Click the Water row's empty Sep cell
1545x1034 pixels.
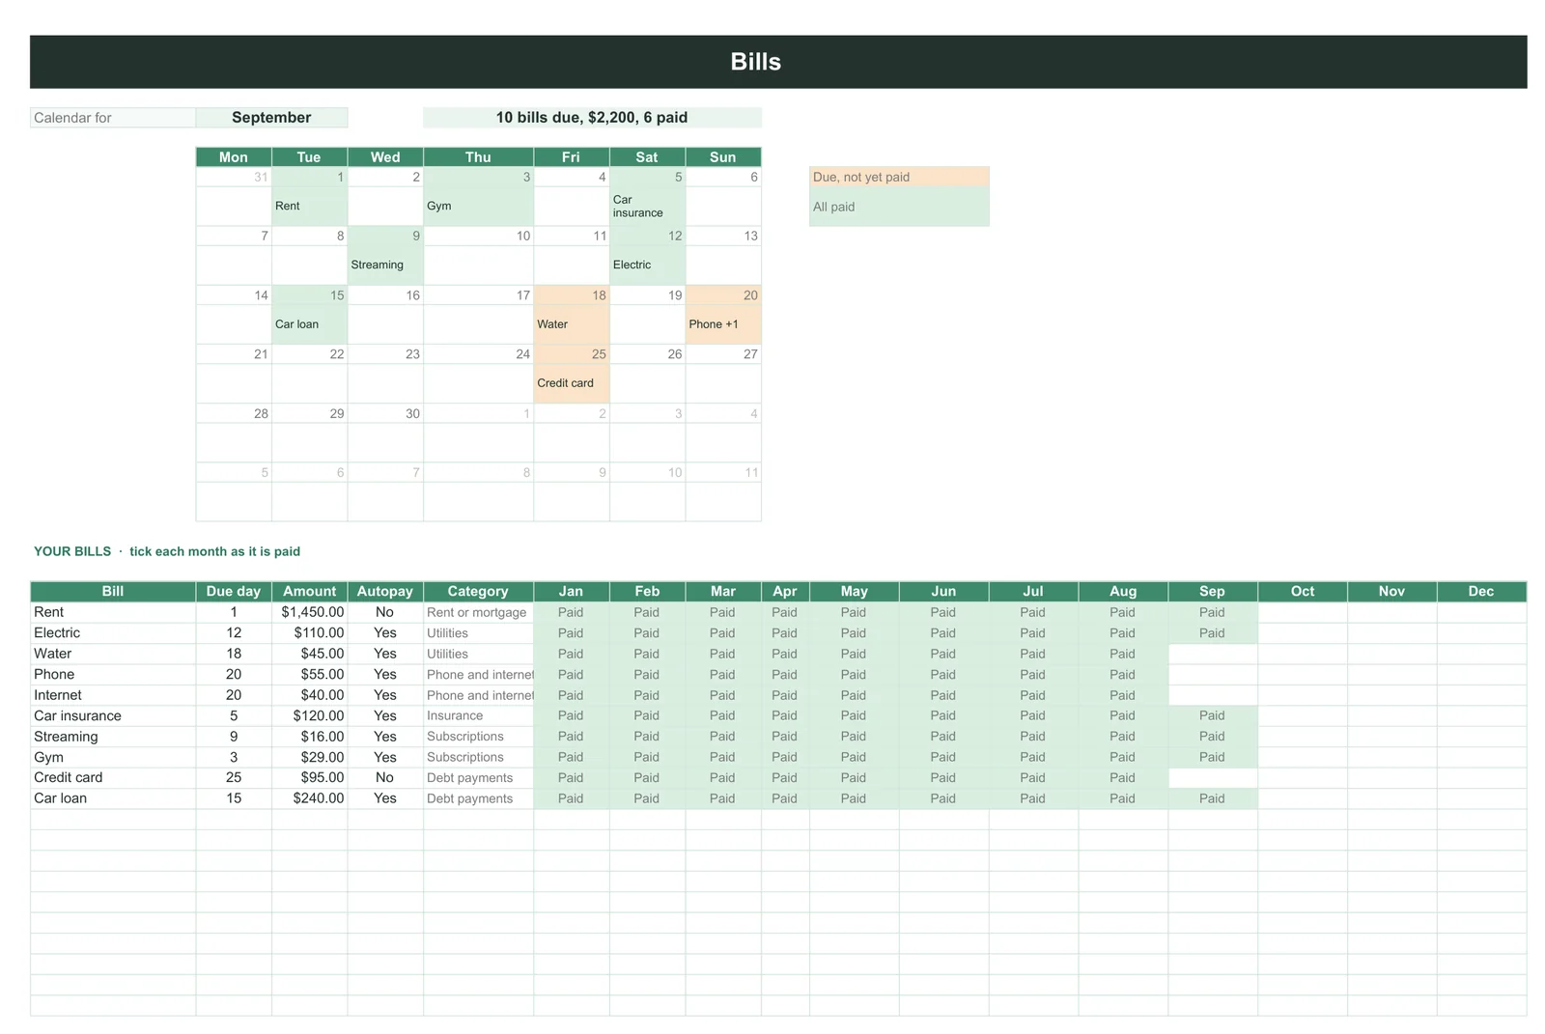tap(1213, 654)
